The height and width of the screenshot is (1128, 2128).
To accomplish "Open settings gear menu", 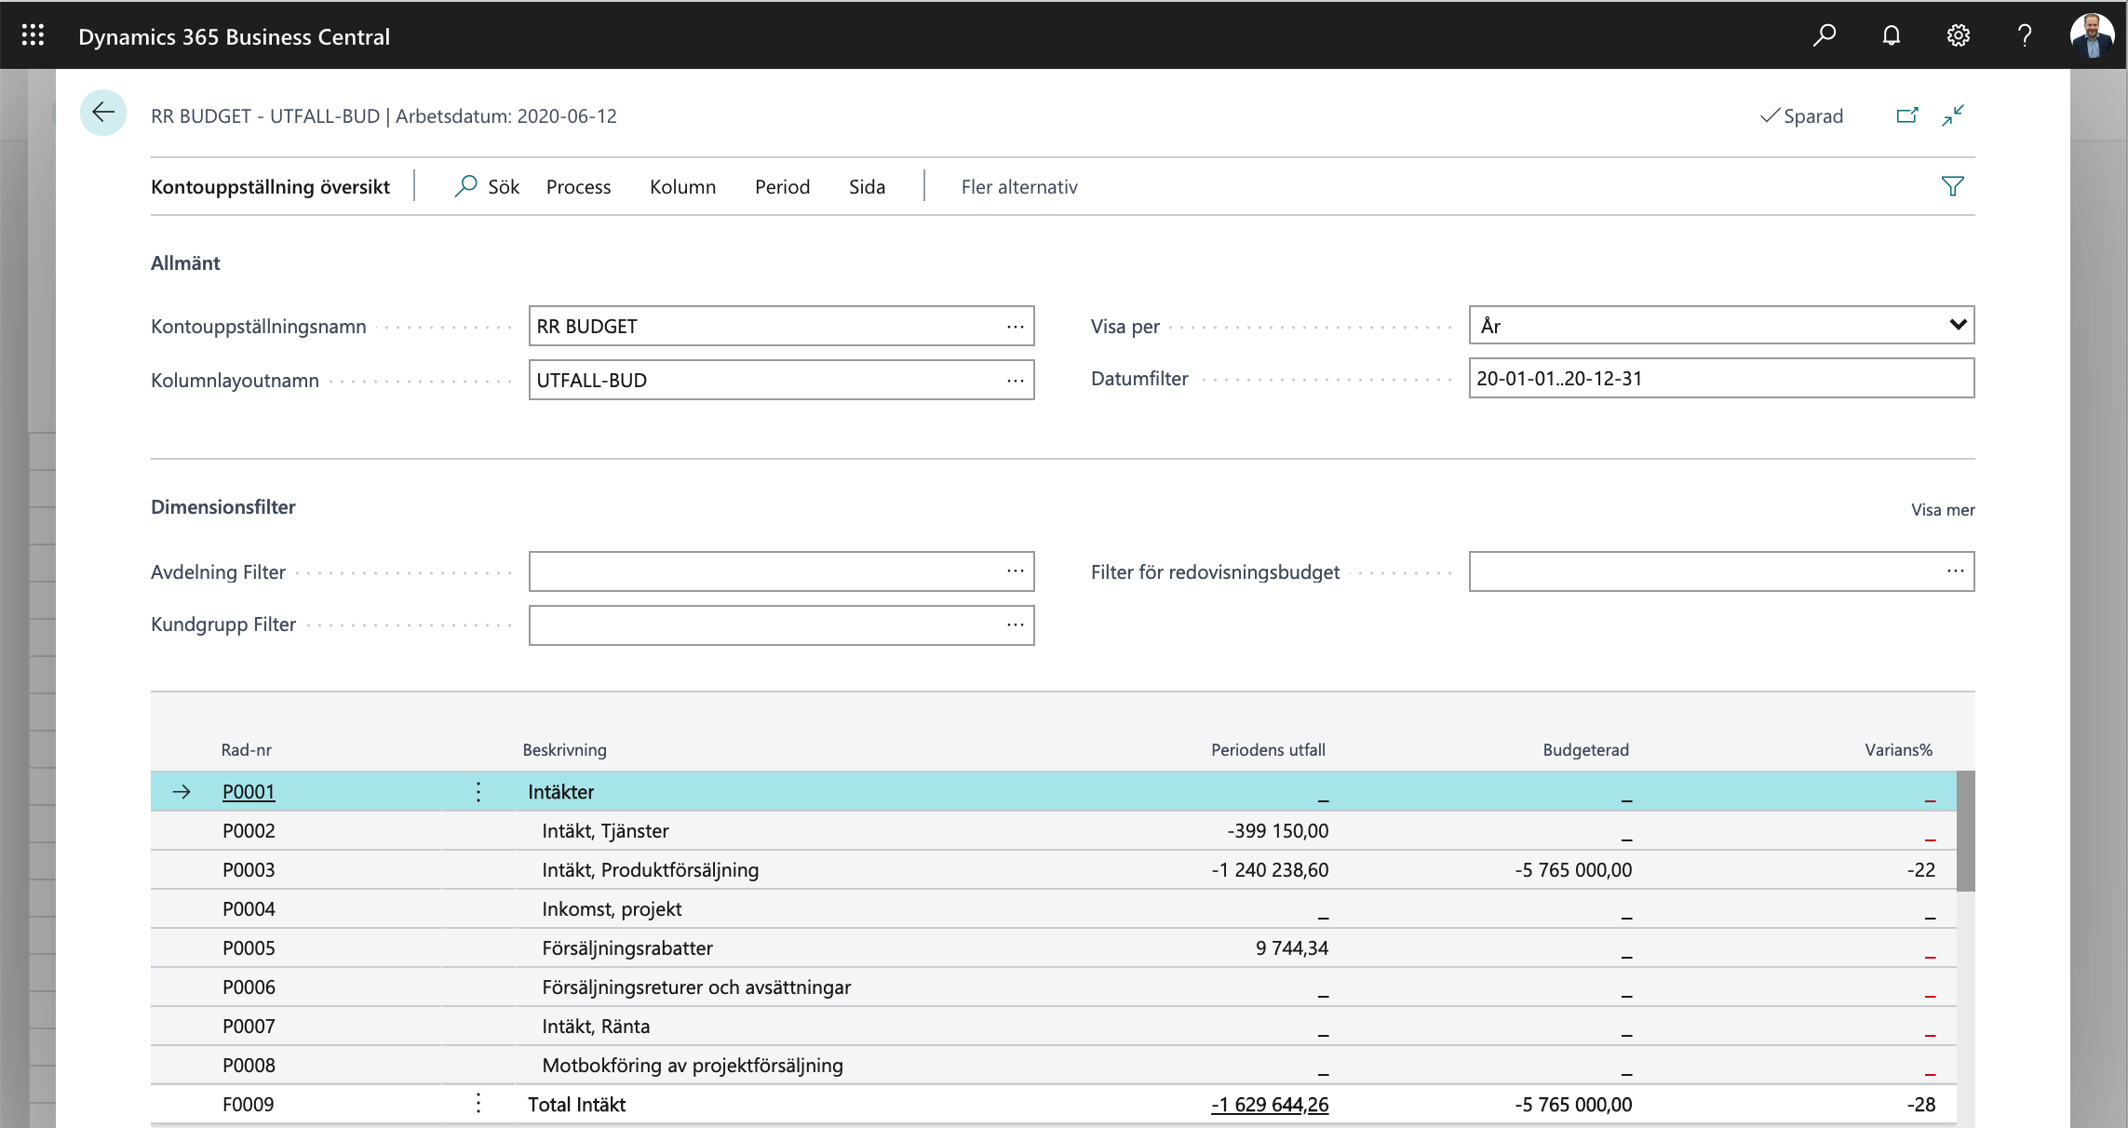I will 1959,35.
